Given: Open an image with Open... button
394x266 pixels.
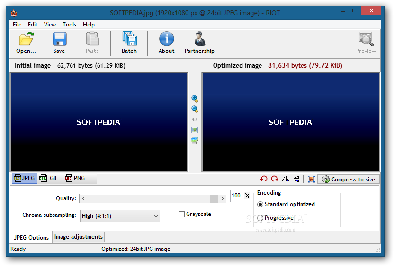Looking at the screenshot, I should coord(26,43).
